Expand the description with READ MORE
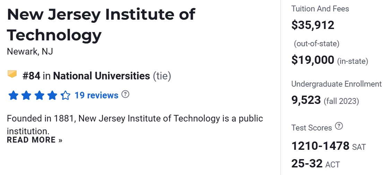Image resolution: width=388 pixels, height=175 pixels. point(35,140)
